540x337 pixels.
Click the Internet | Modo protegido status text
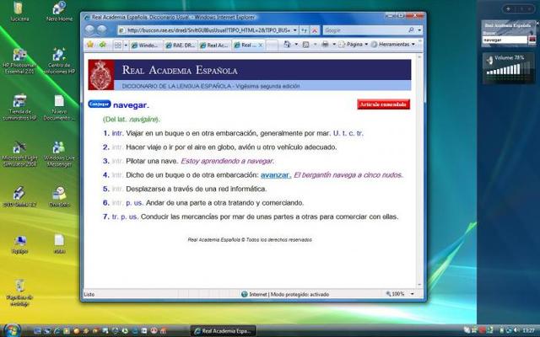289,294
